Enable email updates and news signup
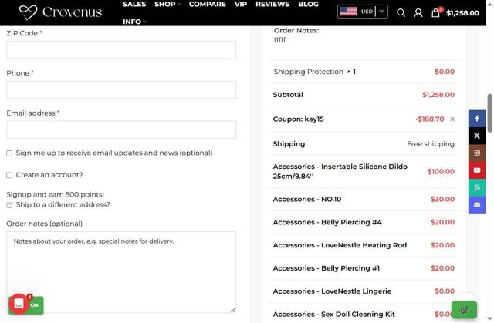 tap(9, 153)
